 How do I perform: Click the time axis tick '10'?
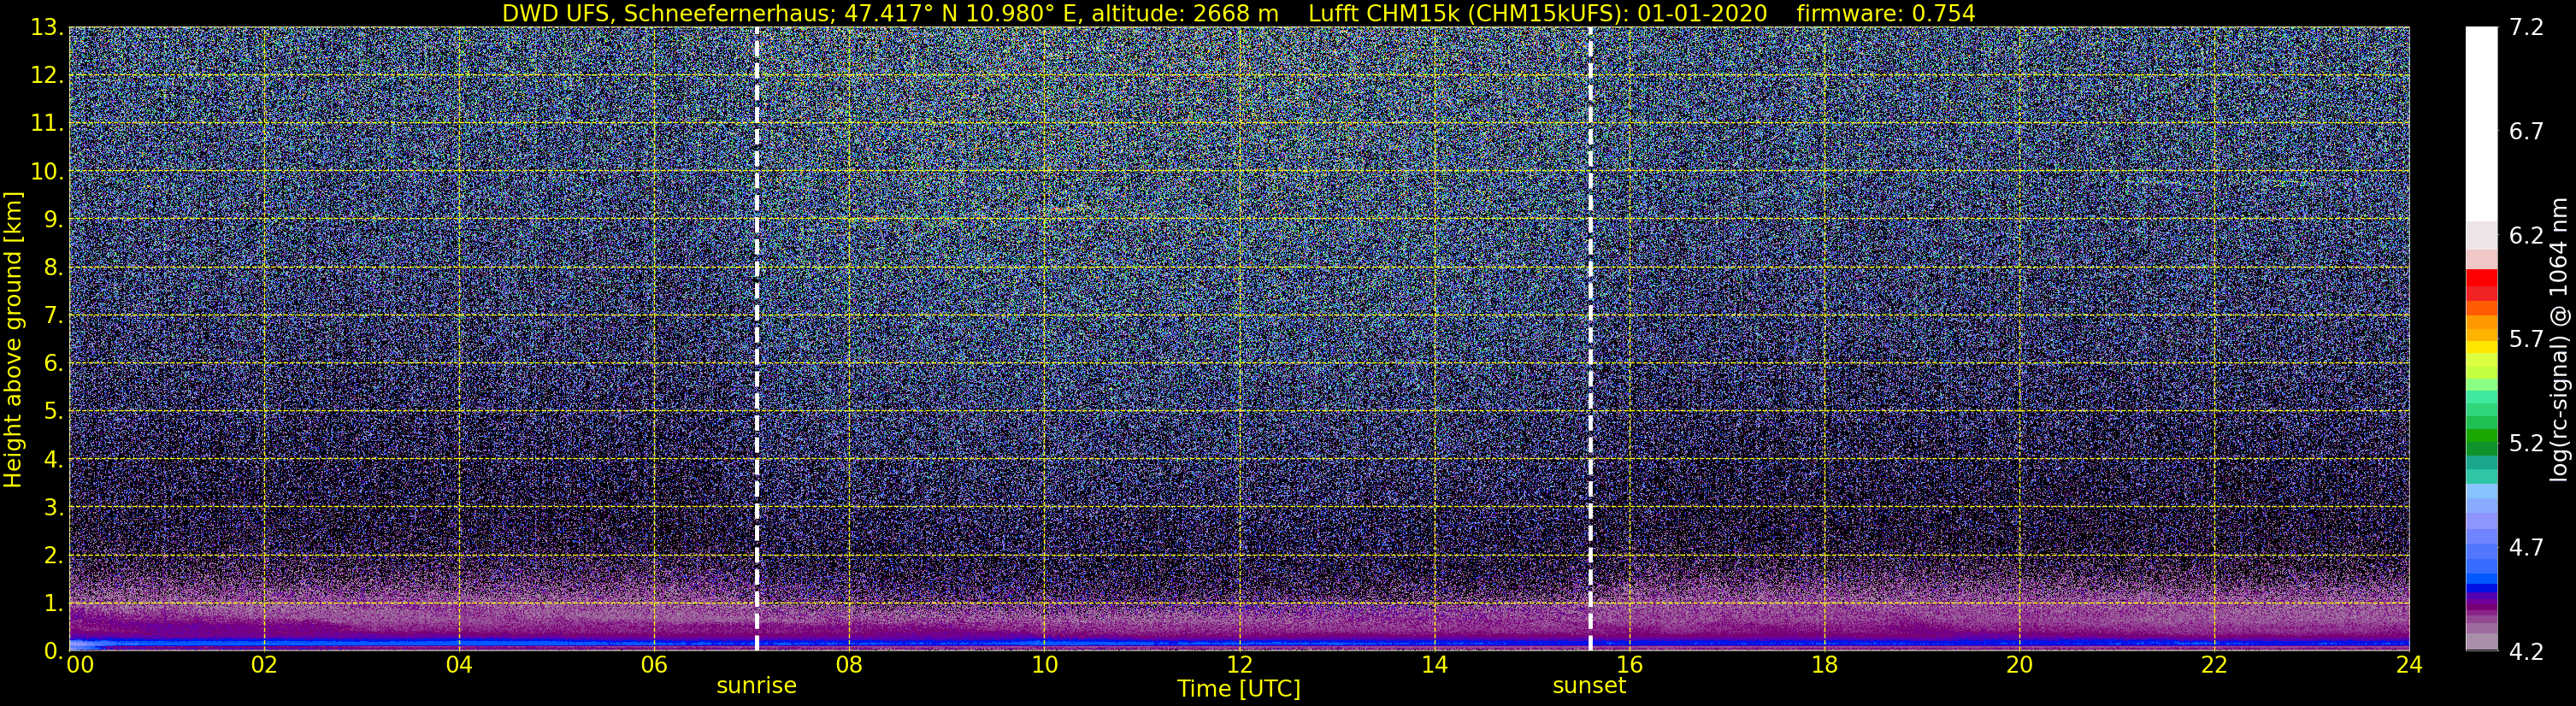[x=1044, y=665]
